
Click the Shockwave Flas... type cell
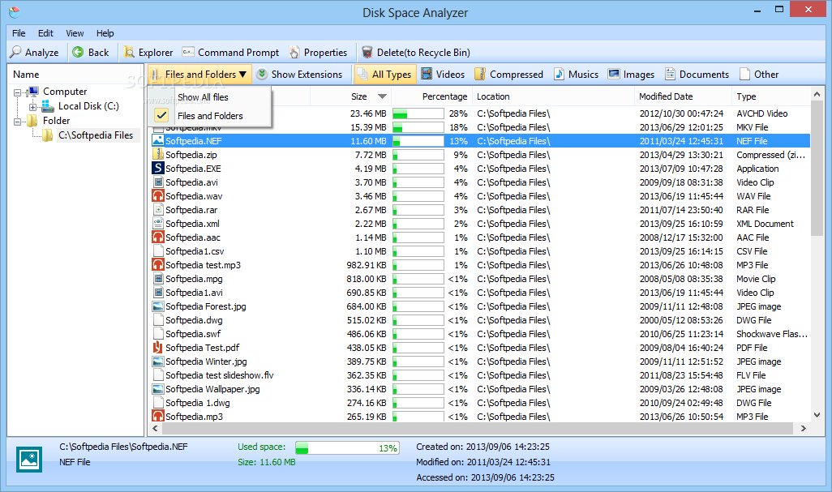[x=772, y=334]
